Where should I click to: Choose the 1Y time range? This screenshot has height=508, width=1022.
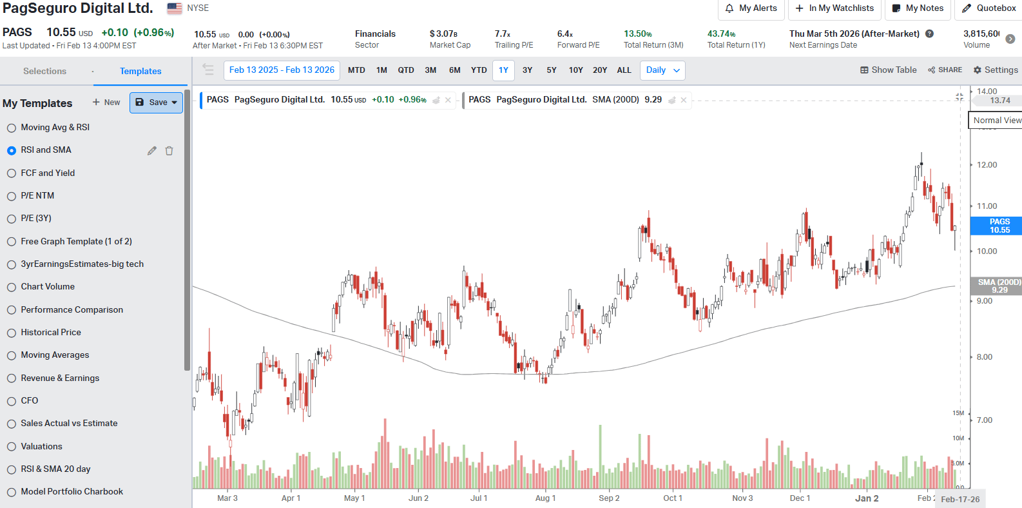(x=504, y=70)
